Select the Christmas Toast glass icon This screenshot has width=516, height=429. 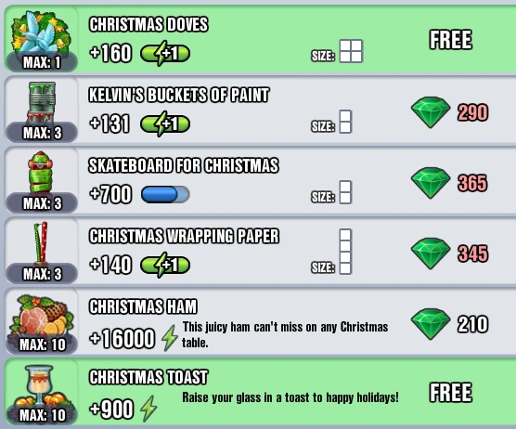point(41,387)
